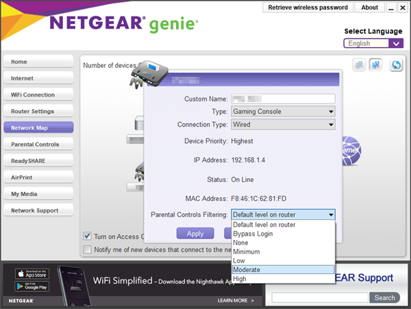This screenshot has width=411, height=309.
Task: Click the Status value On Line
Action: click(x=242, y=180)
